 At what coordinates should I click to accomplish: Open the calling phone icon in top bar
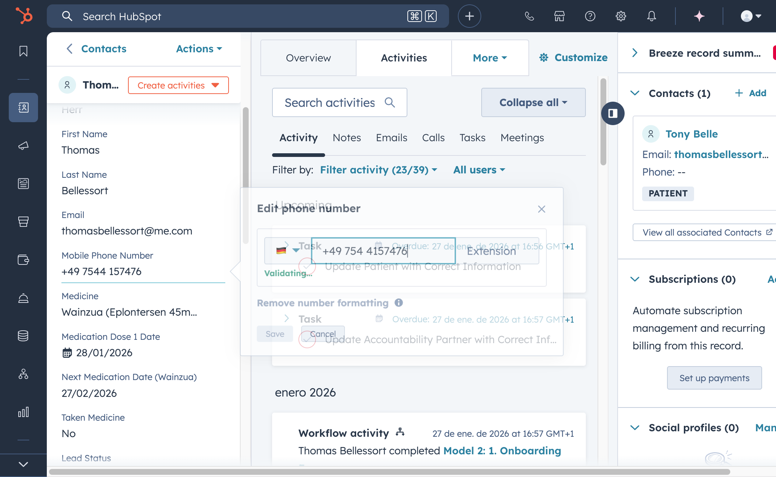click(x=529, y=16)
